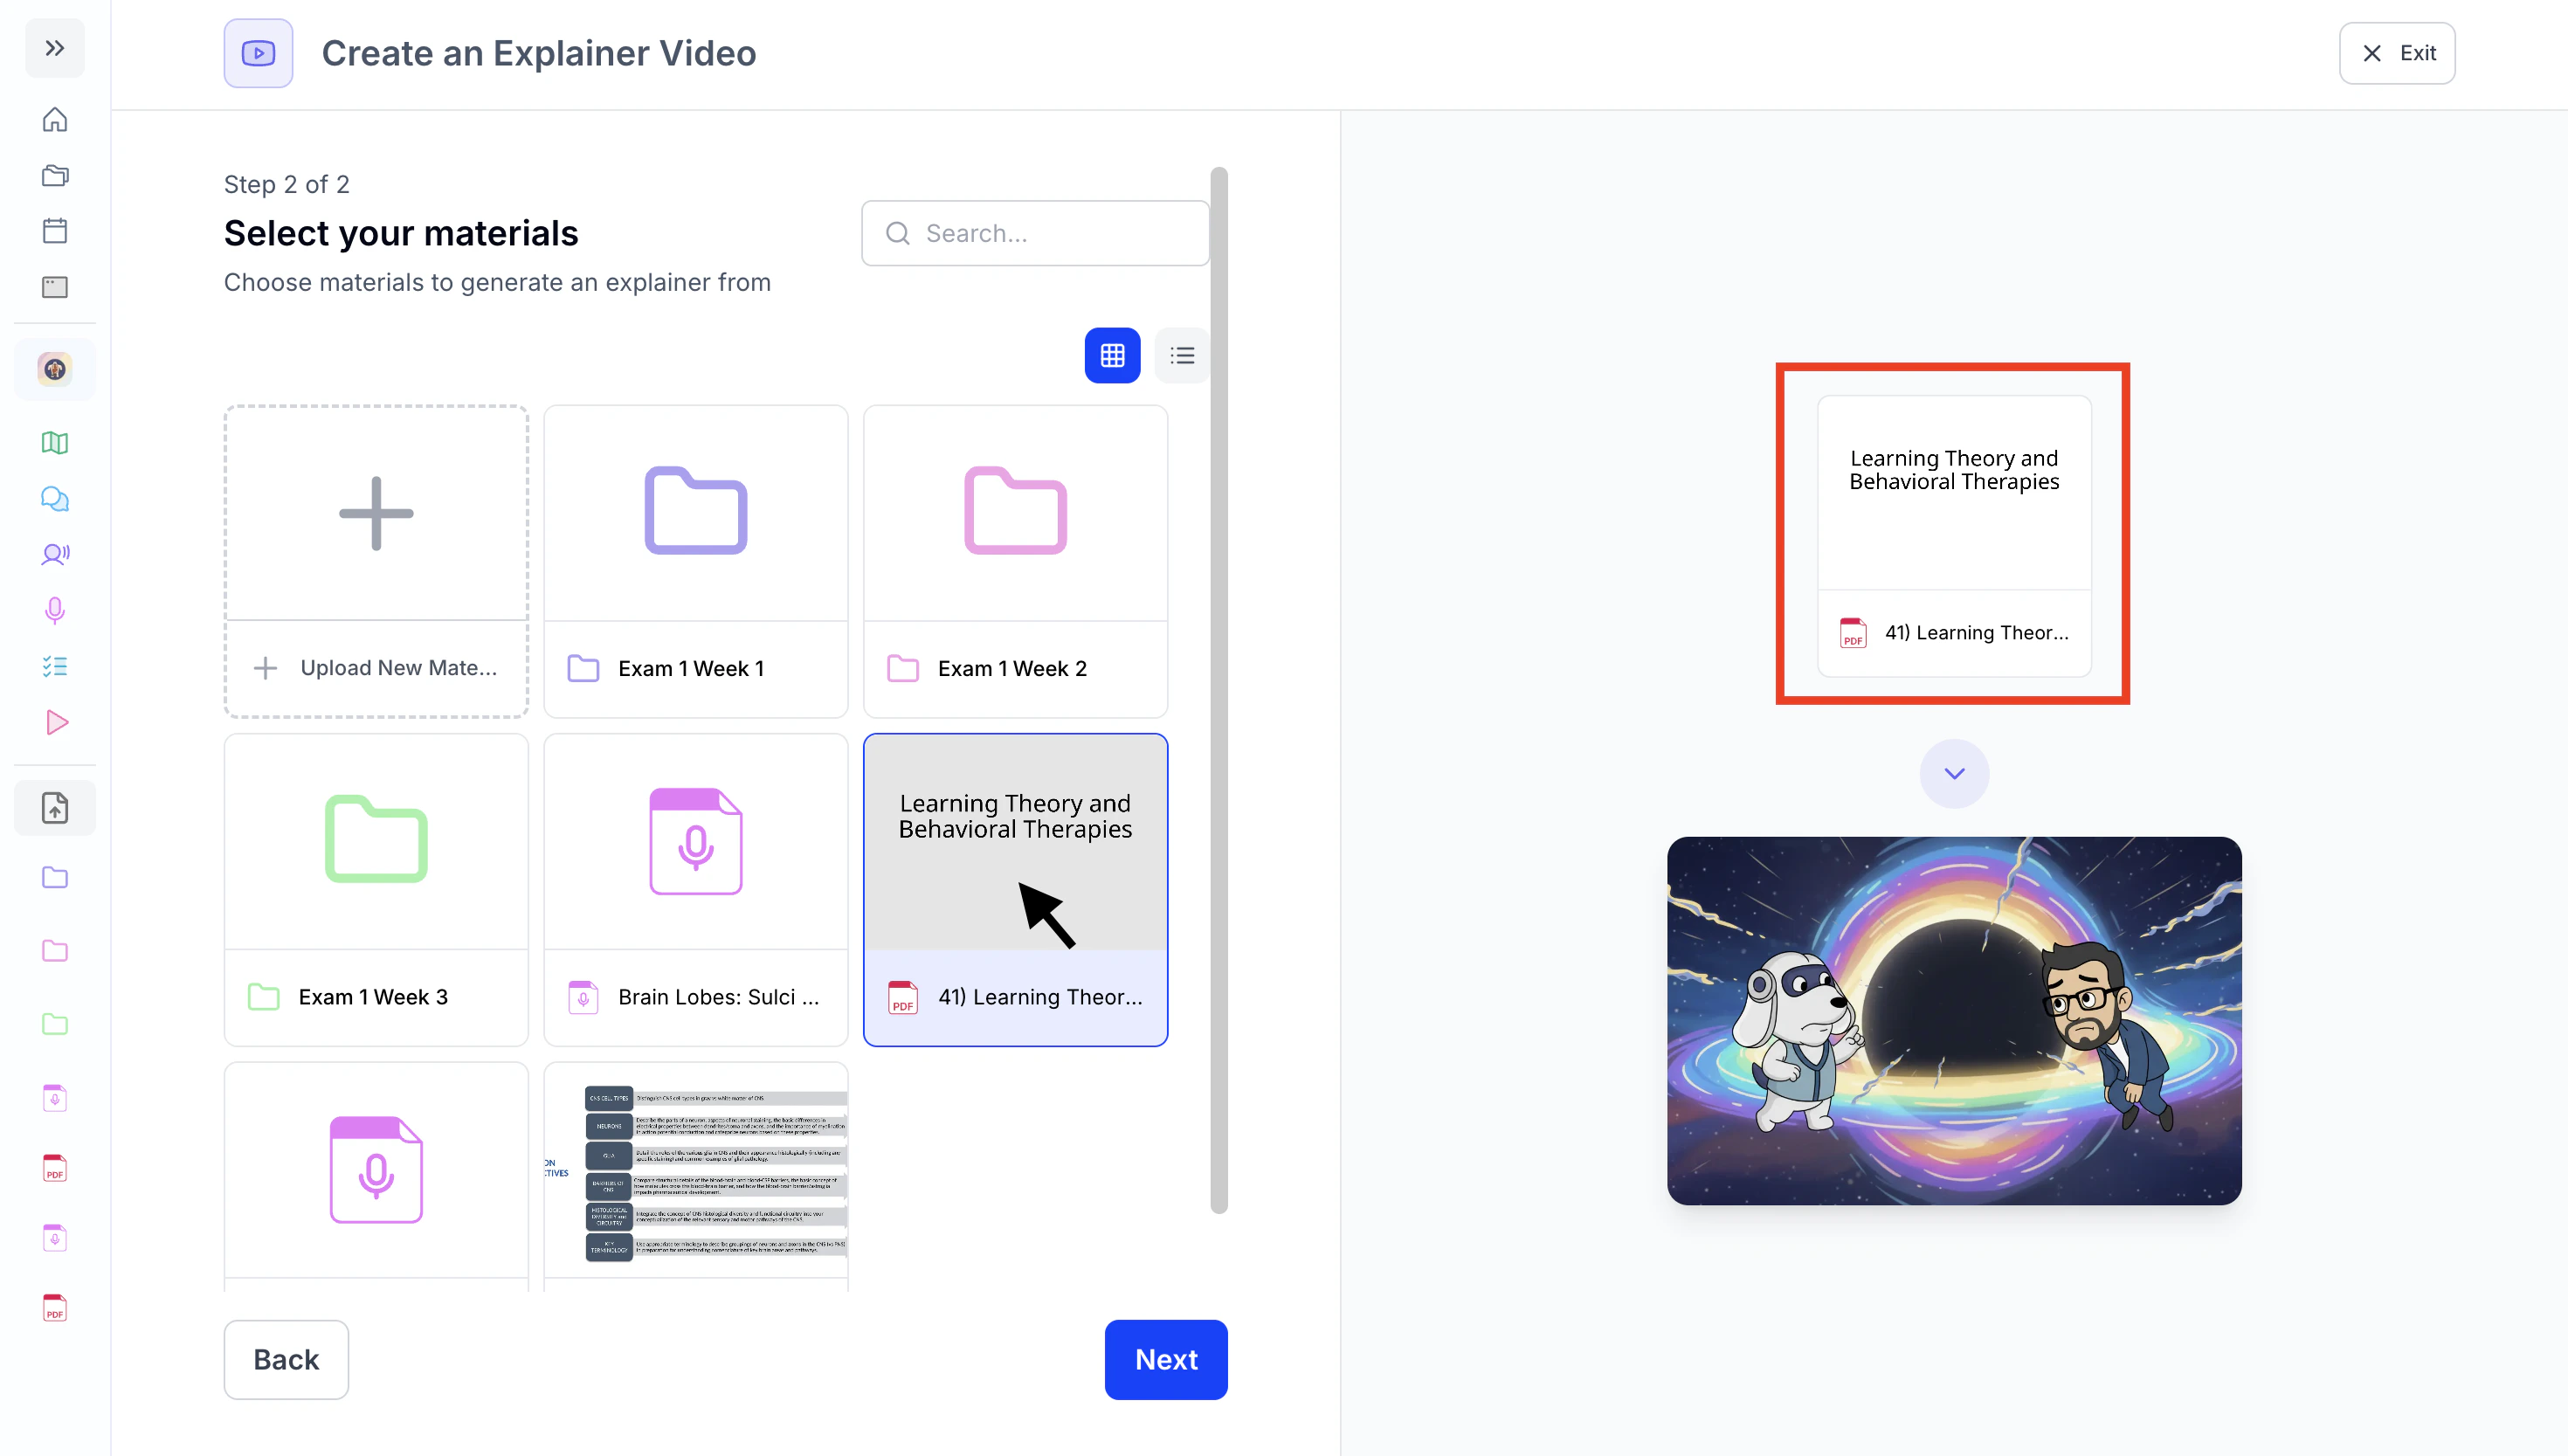2568x1456 pixels.
Task: Open the purple folder in sidebar
Action: pyautogui.click(x=55, y=877)
